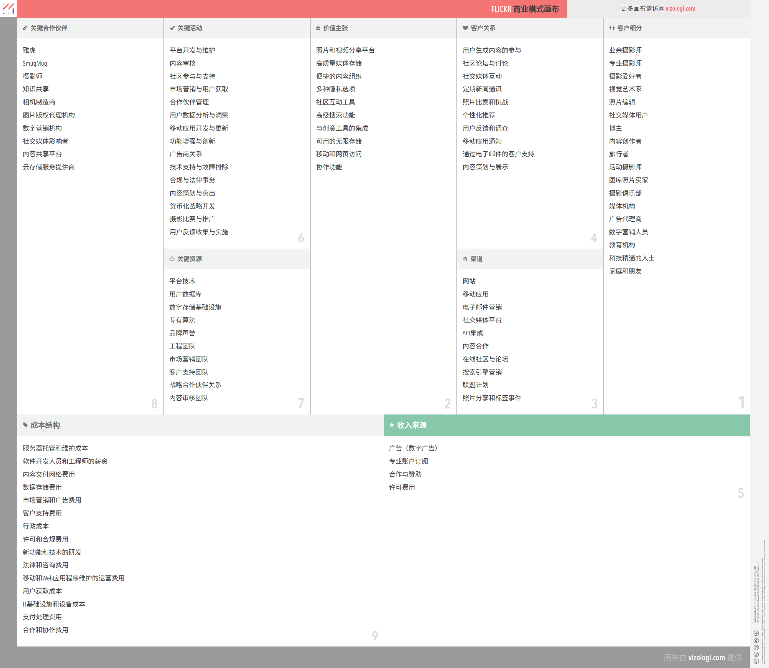Click the link icon beside 关键合作伙伴
The height and width of the screenshot is (668, 769).
25,28
